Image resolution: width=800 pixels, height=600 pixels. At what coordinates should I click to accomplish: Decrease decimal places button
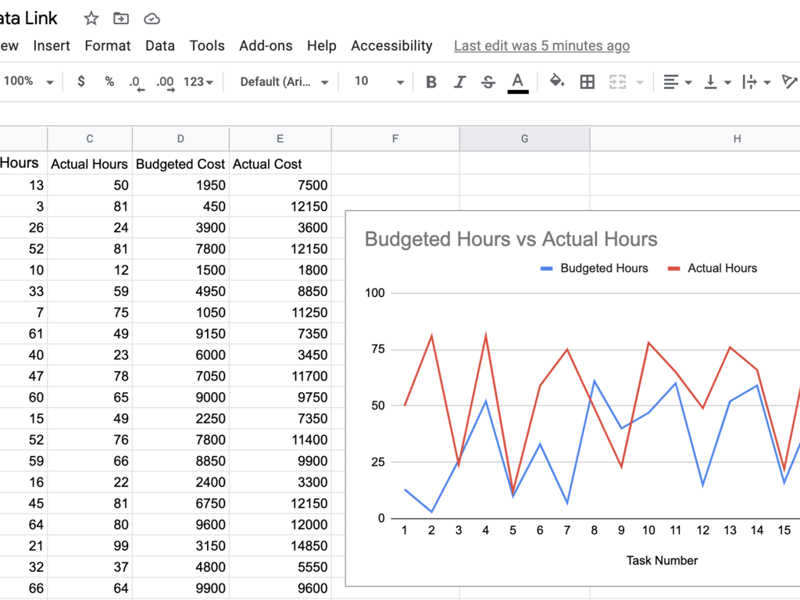click(x=136, y=82)
